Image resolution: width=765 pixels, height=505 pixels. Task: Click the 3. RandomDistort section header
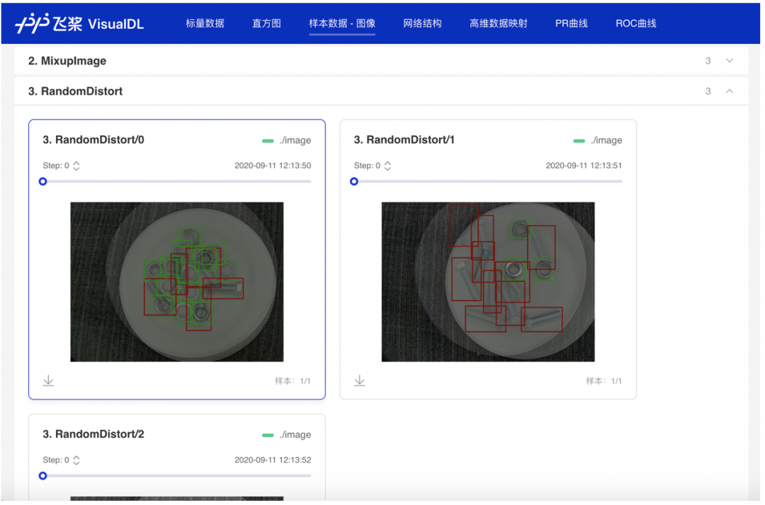pyautogui.click(x=381, y=91)
